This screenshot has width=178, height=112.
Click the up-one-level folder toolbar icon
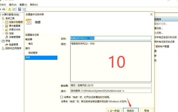[10, 9]
